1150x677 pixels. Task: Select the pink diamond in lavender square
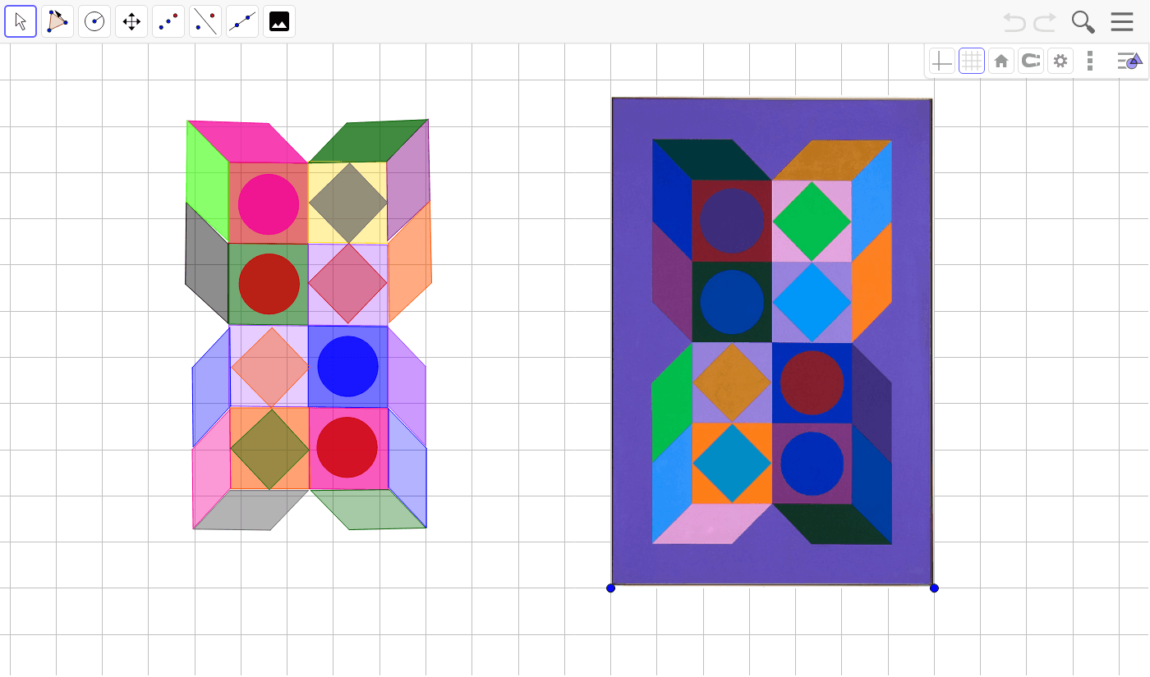point(347,283)
